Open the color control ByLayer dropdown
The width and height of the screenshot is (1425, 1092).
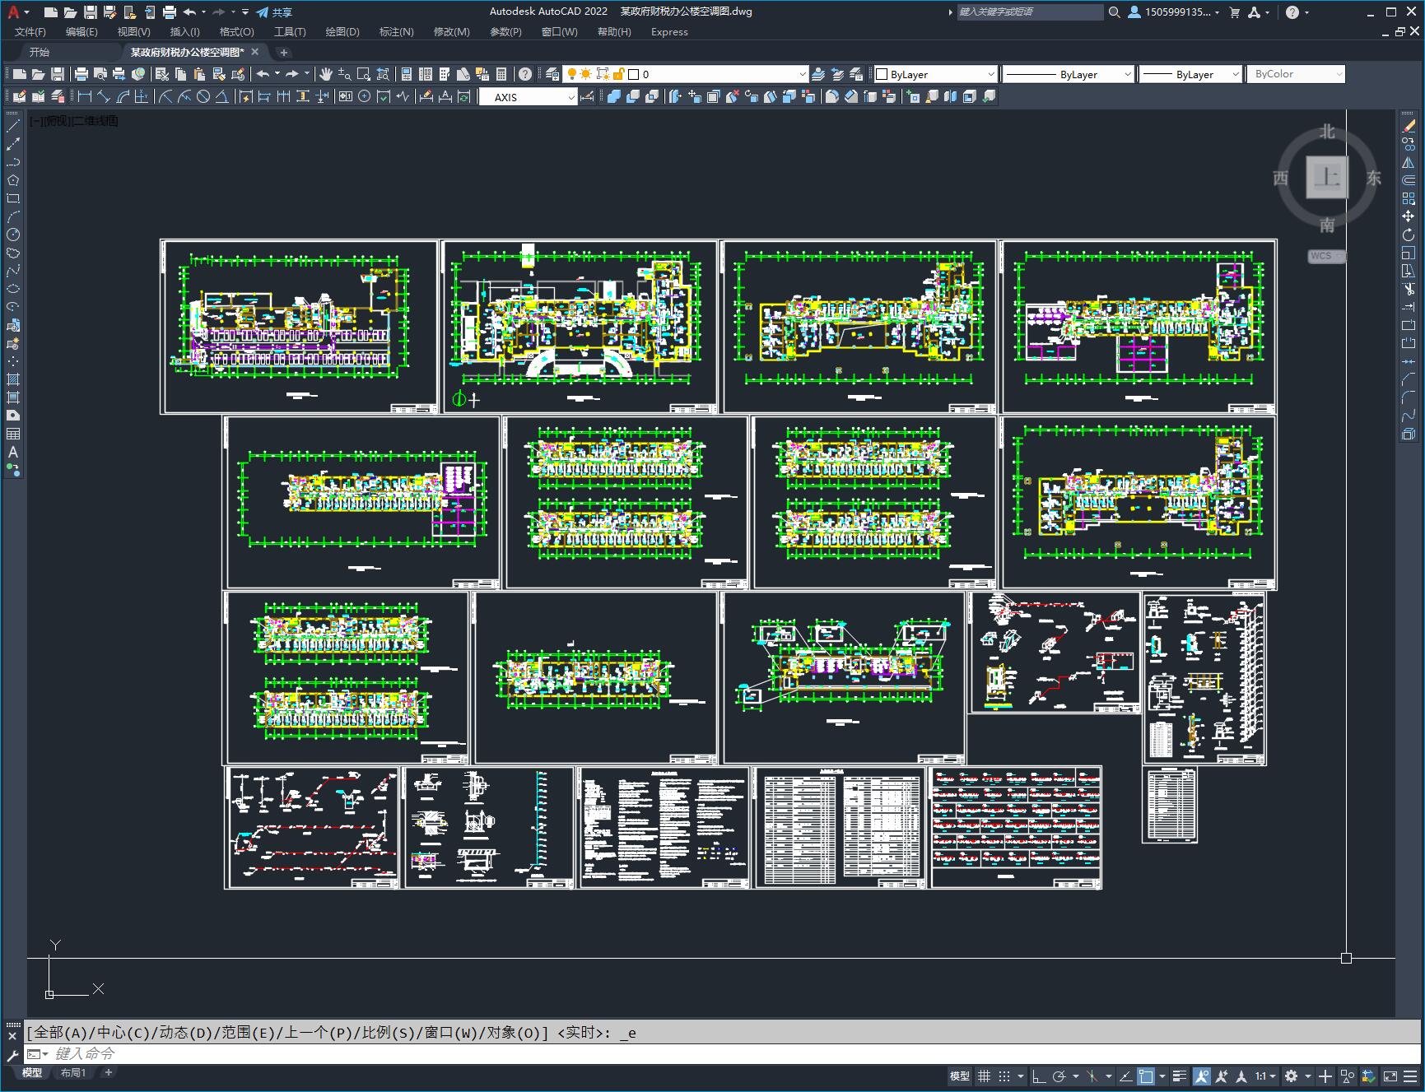click(x=935, y=74)
